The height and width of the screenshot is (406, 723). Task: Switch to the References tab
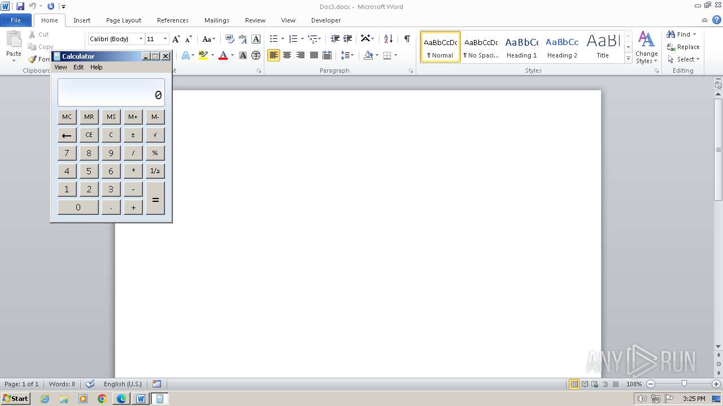(x=173, y=20)
